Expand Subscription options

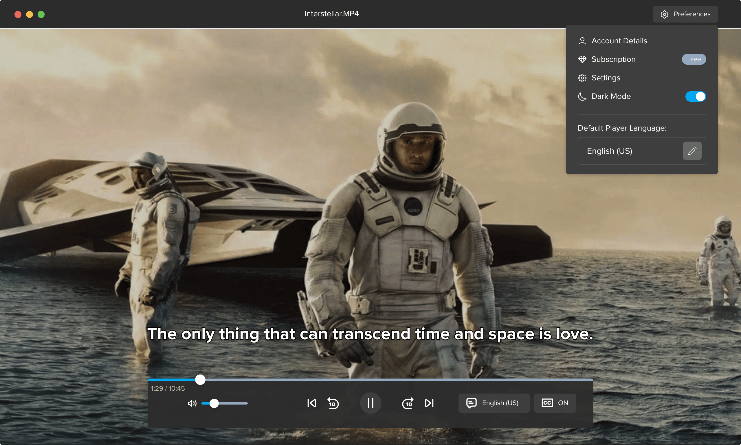pyautogui.click(x=613, y=59)
